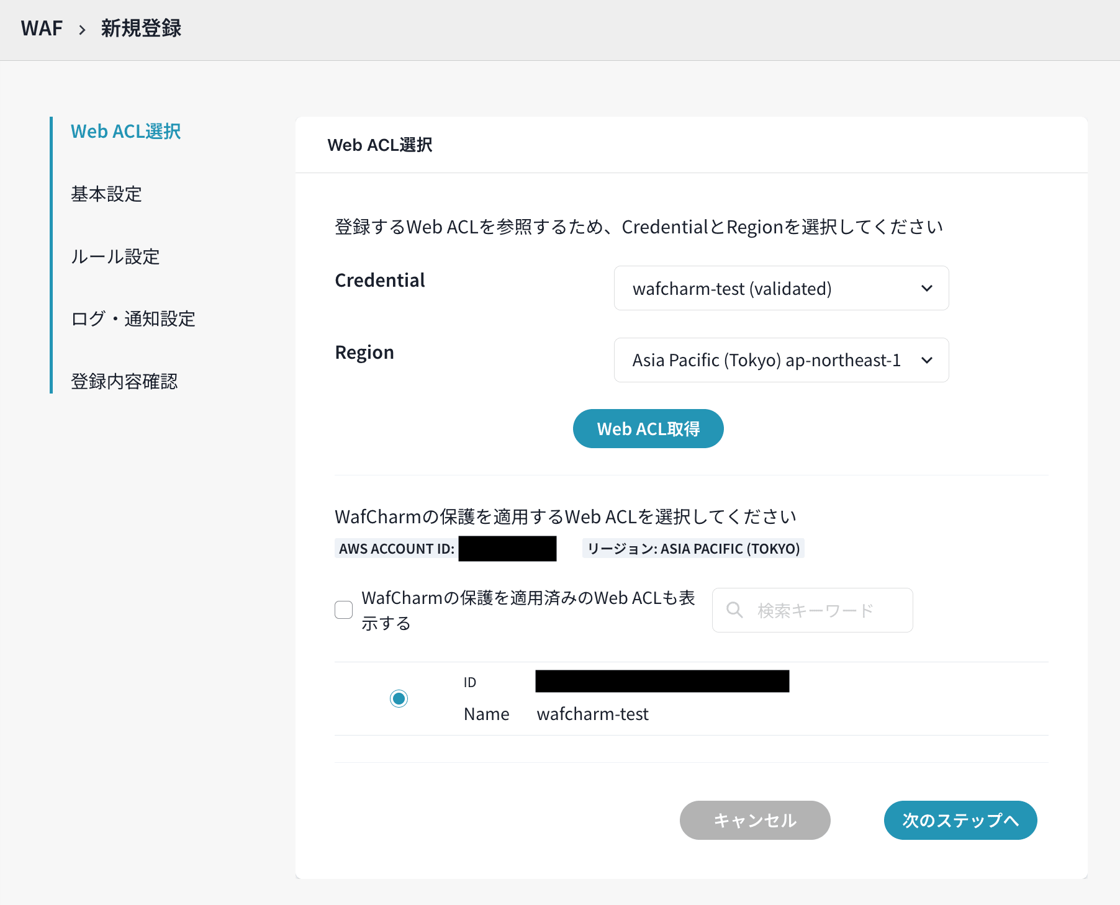This screenshot has height=905, width=1120.
Task: Open 基本設定 step in sidebar
Action: [106, 194]
